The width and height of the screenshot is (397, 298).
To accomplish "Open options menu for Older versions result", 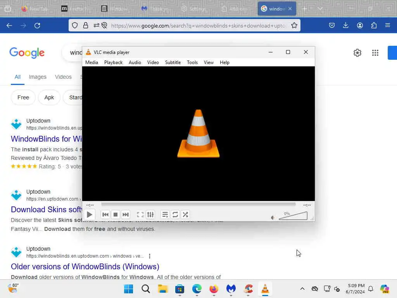I will 150,256.
